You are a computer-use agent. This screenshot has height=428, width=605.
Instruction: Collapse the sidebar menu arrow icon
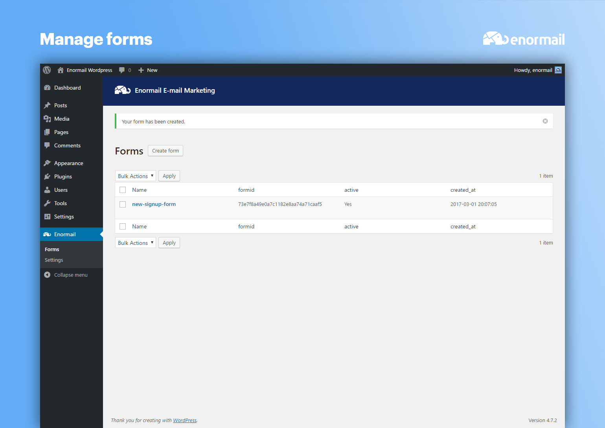(x=47, y=275)
